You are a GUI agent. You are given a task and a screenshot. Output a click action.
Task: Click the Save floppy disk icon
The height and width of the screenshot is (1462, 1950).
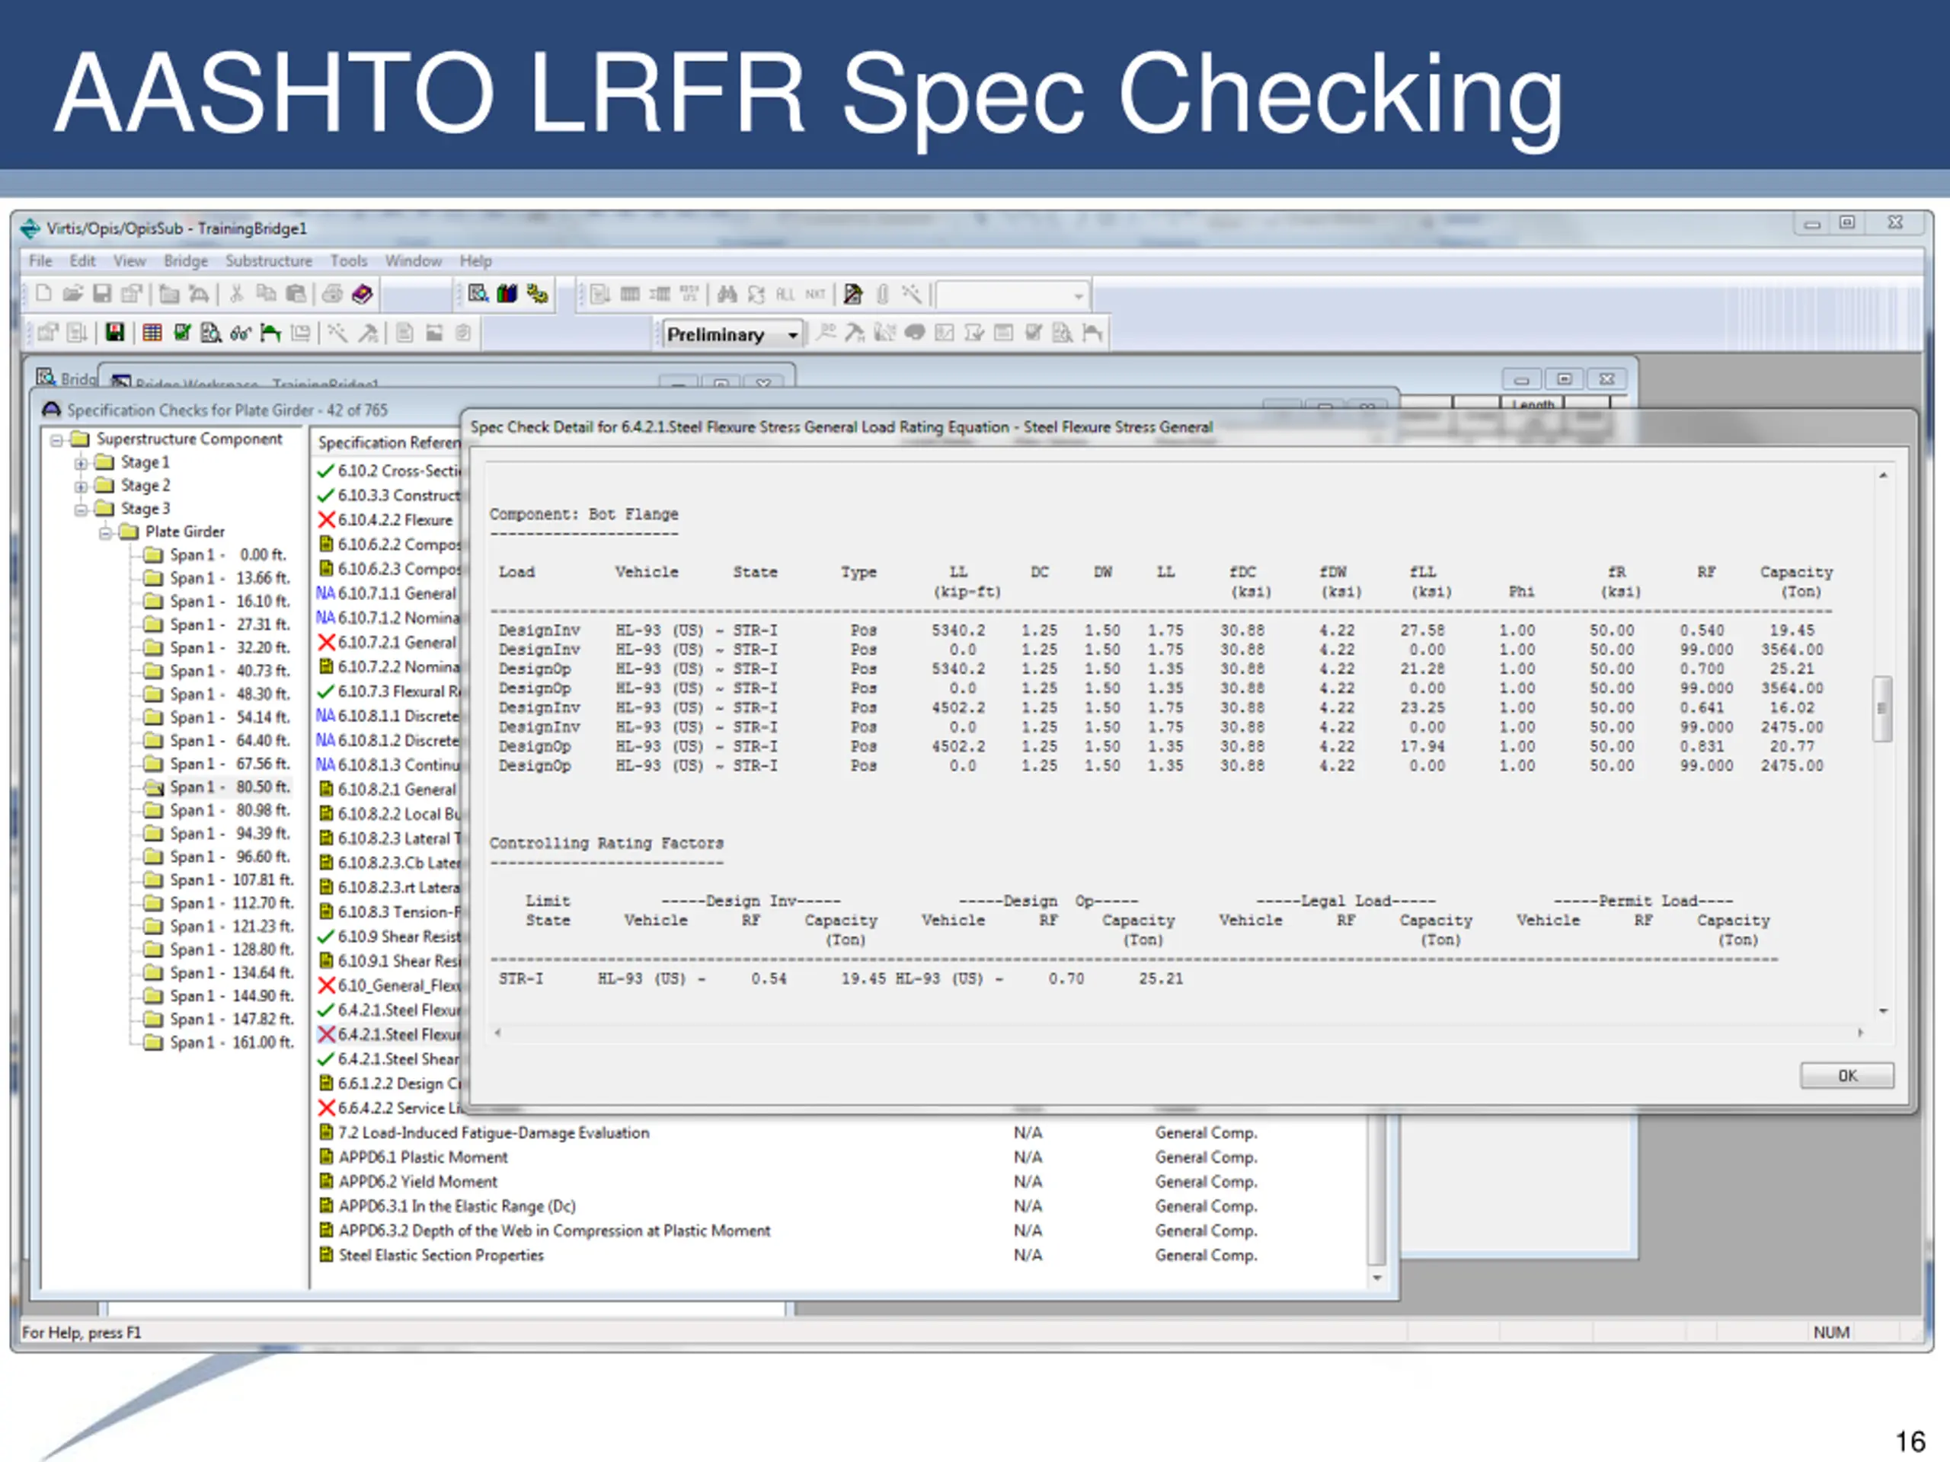click(x=102, y=295)
